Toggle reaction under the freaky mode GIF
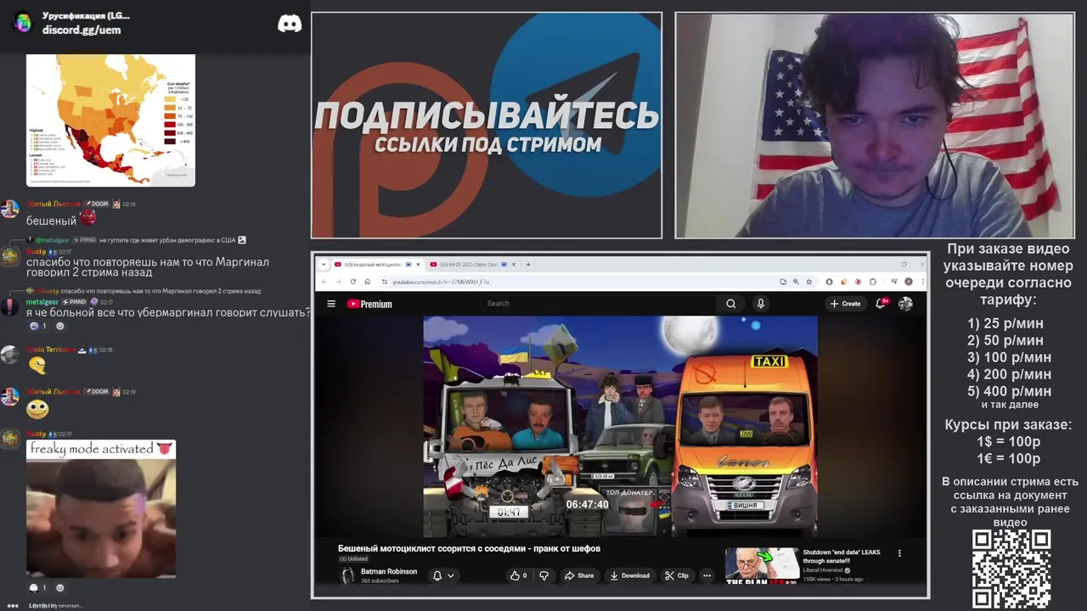Image resolution: width=1087 pixels, height=611 pixels. pos(39,587)
